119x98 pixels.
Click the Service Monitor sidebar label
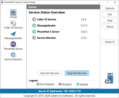(x=13, y=59)
